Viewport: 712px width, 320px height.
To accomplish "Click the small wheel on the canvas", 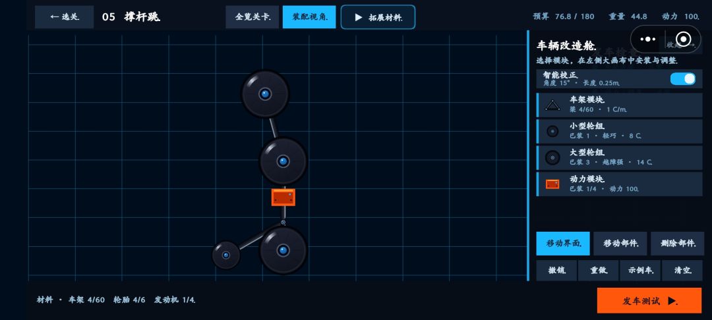I will [x=225, y=255].
